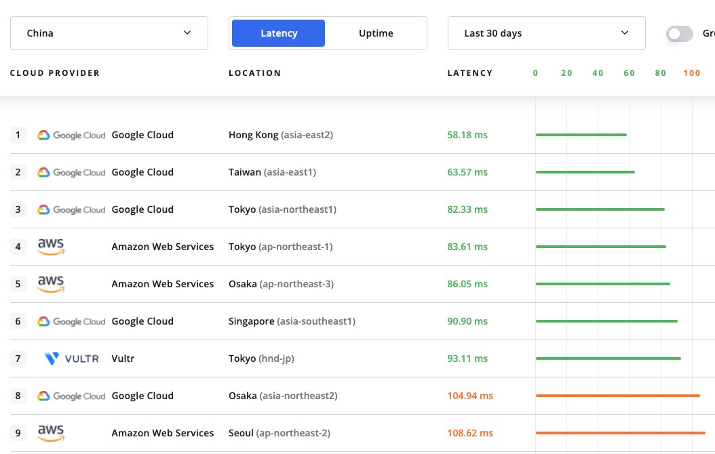Switch to the Uptime tab
Screen dimensions: 715x454
coord(376,33)
